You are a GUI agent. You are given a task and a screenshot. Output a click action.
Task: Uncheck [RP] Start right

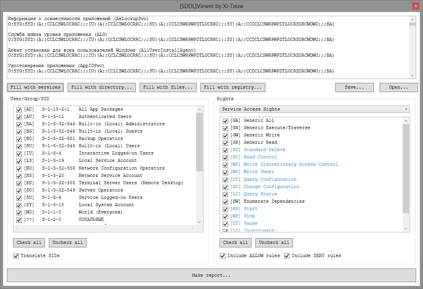click(225, 209)
